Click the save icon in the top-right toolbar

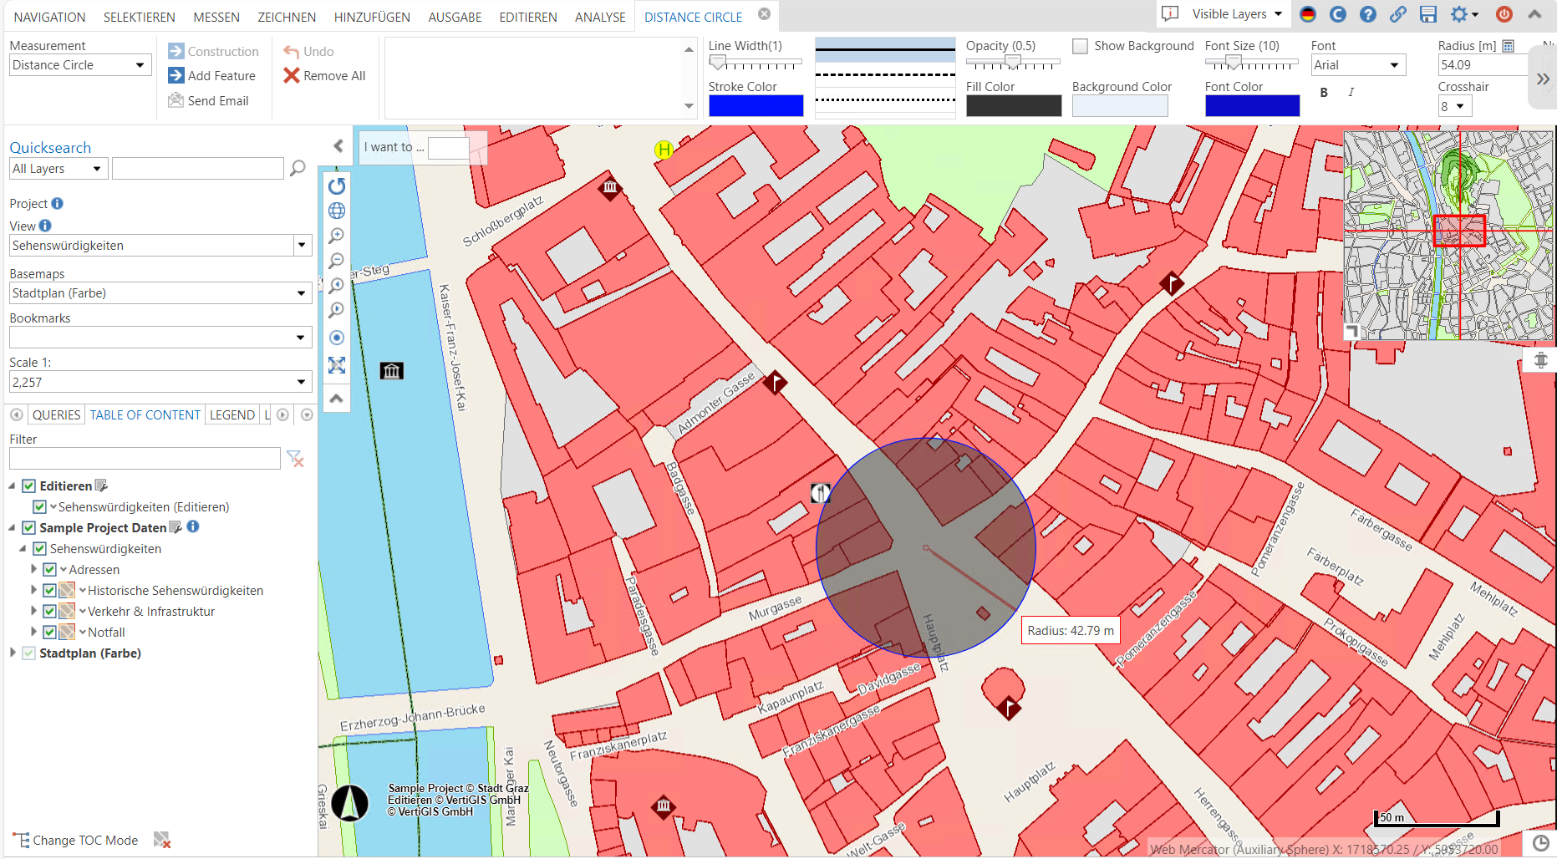1428,14
